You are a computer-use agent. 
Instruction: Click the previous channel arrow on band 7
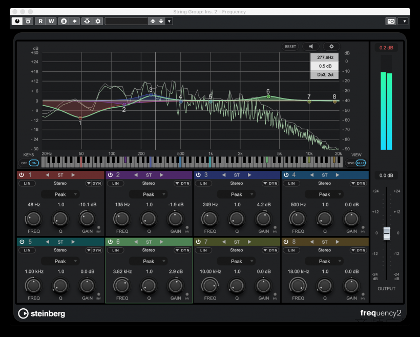coord(224,242)
